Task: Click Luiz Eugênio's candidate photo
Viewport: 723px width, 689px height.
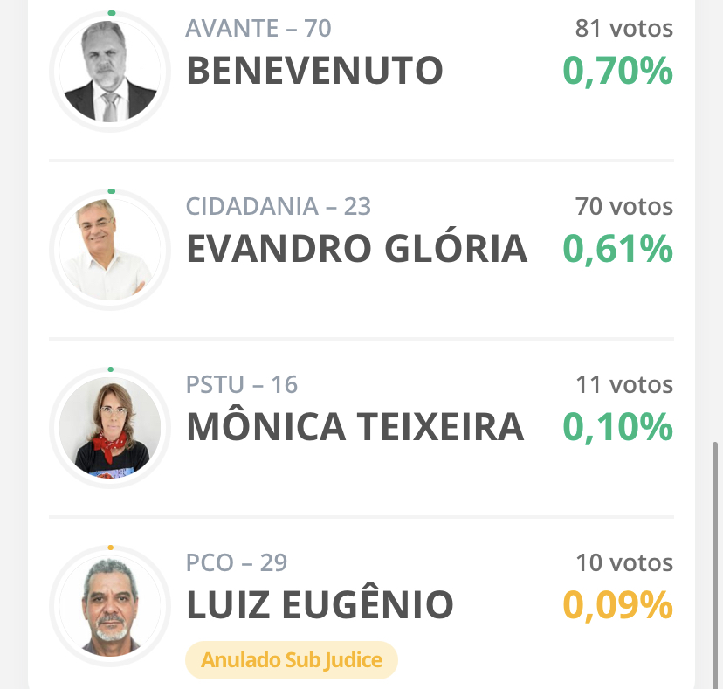Action: click(x=110, y=605)
